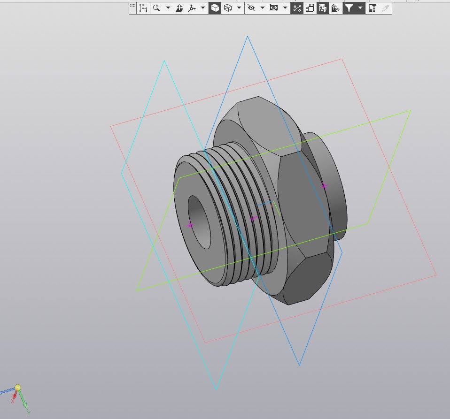Click the L-shaped coordinate system icon
This screenshot has width=450, height=419.
[x=144, y=8]
